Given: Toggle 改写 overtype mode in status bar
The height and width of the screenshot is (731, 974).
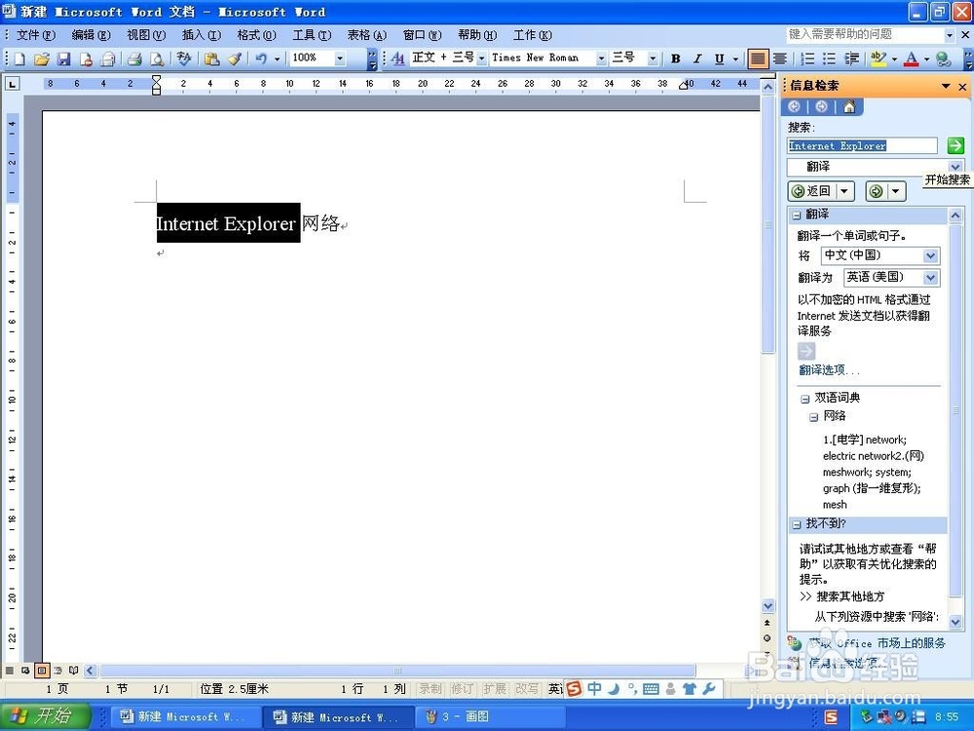Looking at the screenshot, I should 527,689.
